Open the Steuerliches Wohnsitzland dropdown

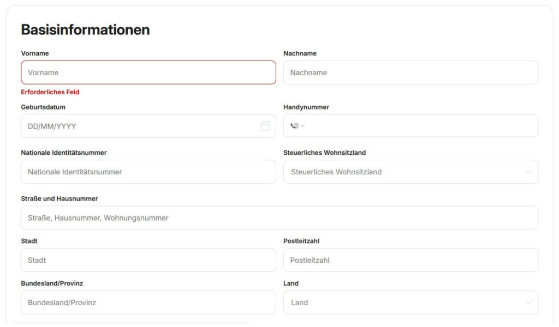pyautogui.click(x=404, y=172)
